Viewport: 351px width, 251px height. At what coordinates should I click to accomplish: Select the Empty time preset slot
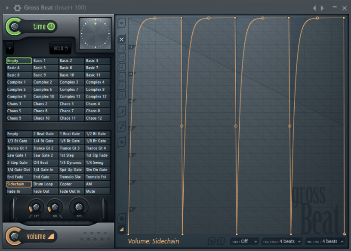click(x=19, y=61)
